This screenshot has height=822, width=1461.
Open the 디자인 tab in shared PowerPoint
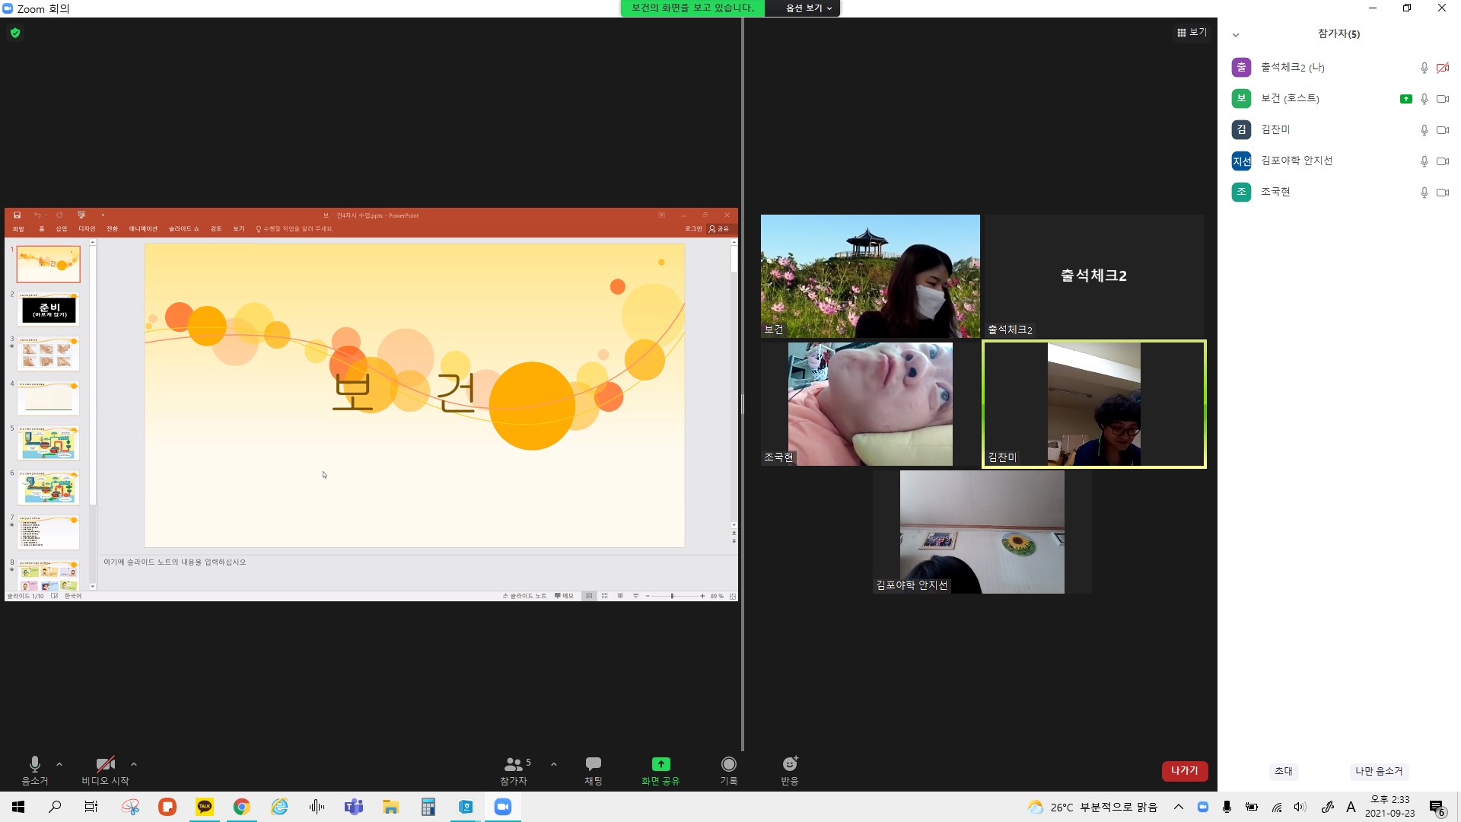(x=87, y=229)
